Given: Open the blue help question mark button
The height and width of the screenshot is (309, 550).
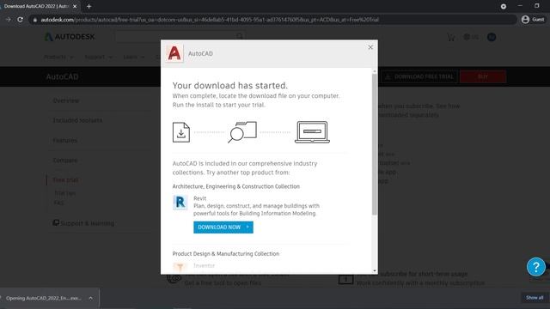Looking at the screenshot, I should pyautogui.click(x=536, y=267).
